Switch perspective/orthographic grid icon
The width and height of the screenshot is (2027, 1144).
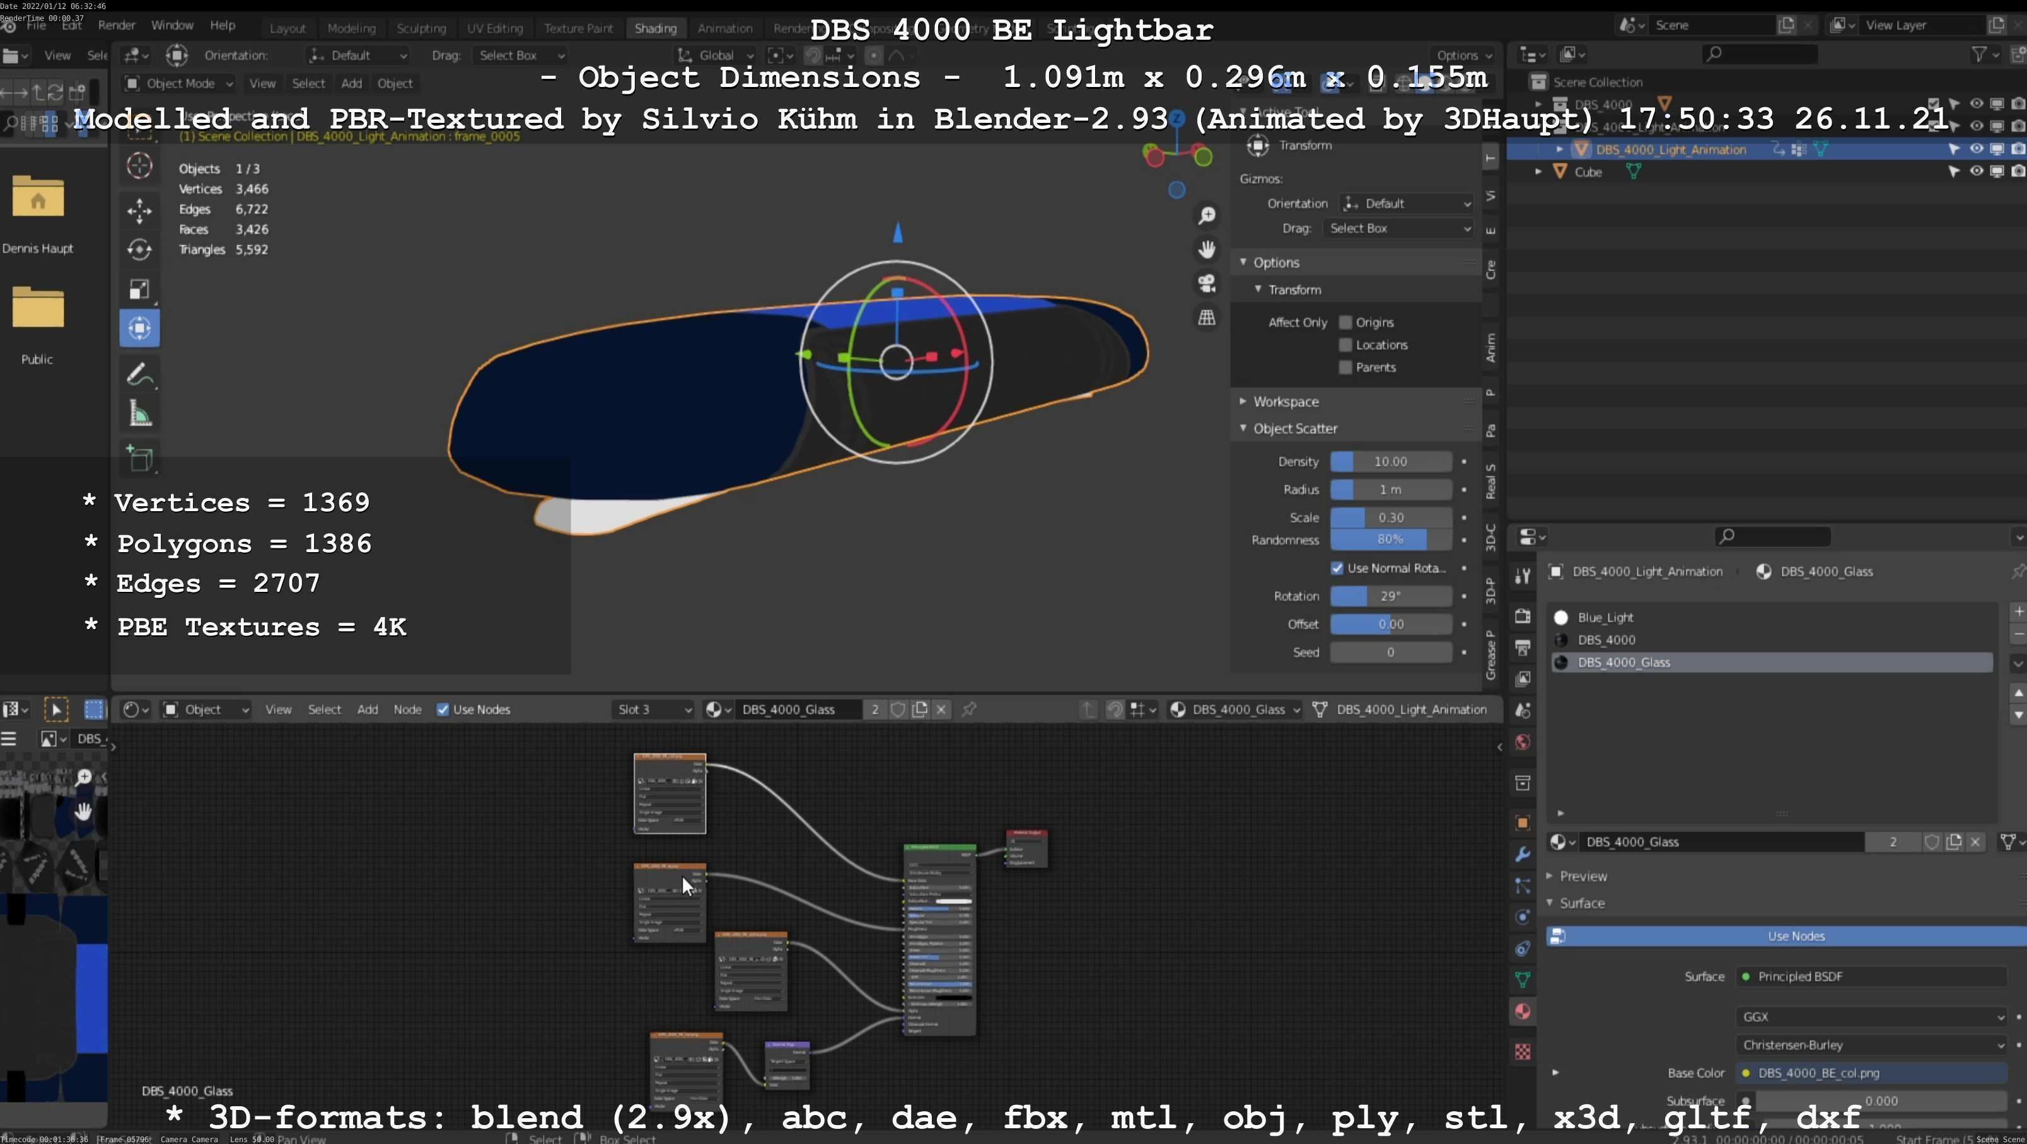pos(1206,317)
